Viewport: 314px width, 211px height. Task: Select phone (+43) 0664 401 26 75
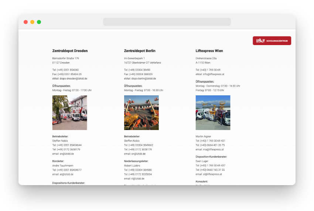point(212,145)
